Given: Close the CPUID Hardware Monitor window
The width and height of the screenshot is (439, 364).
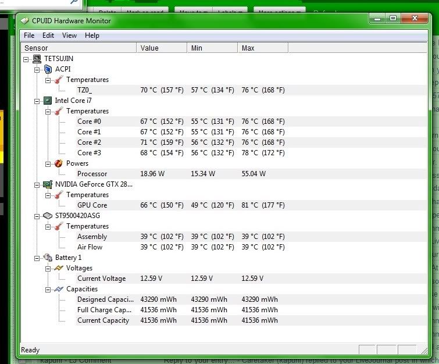Looking at the screenshot, I should pos(415,19).
